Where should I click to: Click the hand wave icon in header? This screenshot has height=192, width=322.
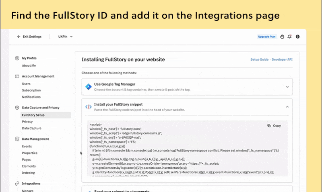[x=282, y=37]
